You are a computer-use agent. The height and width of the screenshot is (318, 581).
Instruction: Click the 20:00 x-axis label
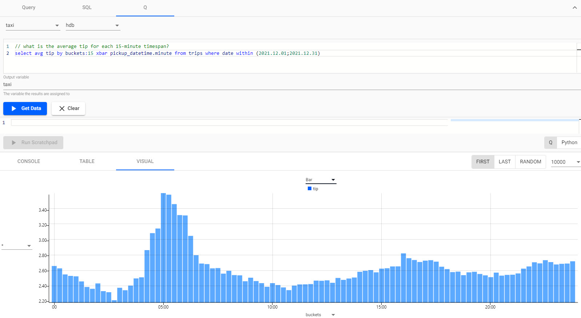490,307
